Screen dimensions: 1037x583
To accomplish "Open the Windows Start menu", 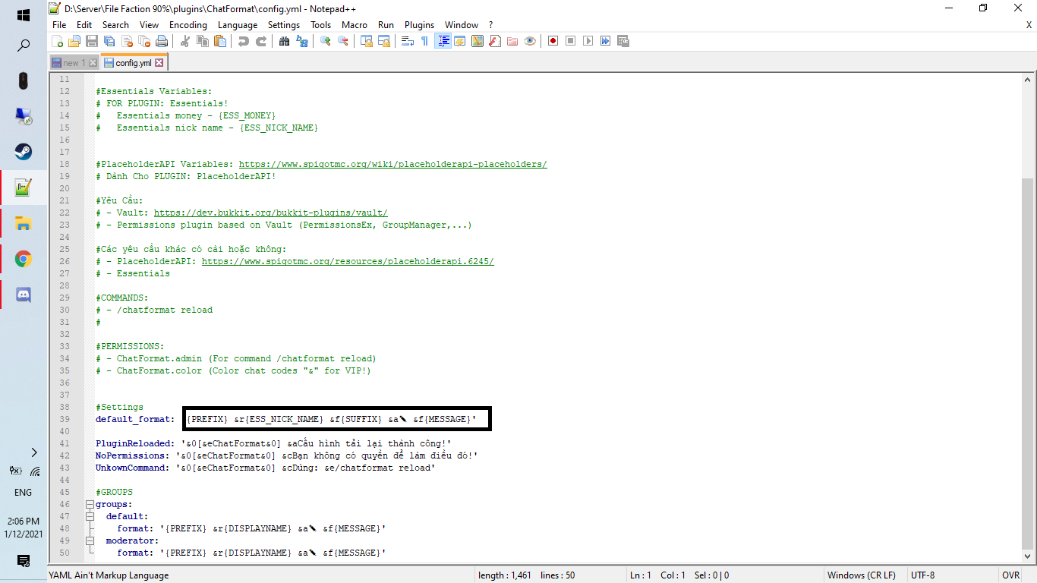I will pyautogui.click(x=23, y=15).
